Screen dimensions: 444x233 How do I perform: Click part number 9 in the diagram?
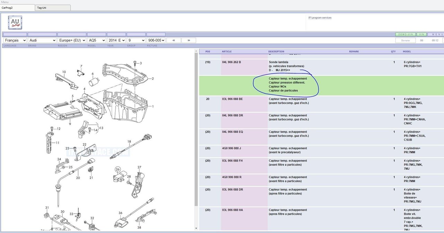[x=70, y=124]
